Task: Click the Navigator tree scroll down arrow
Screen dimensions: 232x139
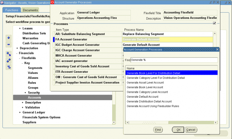Action: point(114,122)
